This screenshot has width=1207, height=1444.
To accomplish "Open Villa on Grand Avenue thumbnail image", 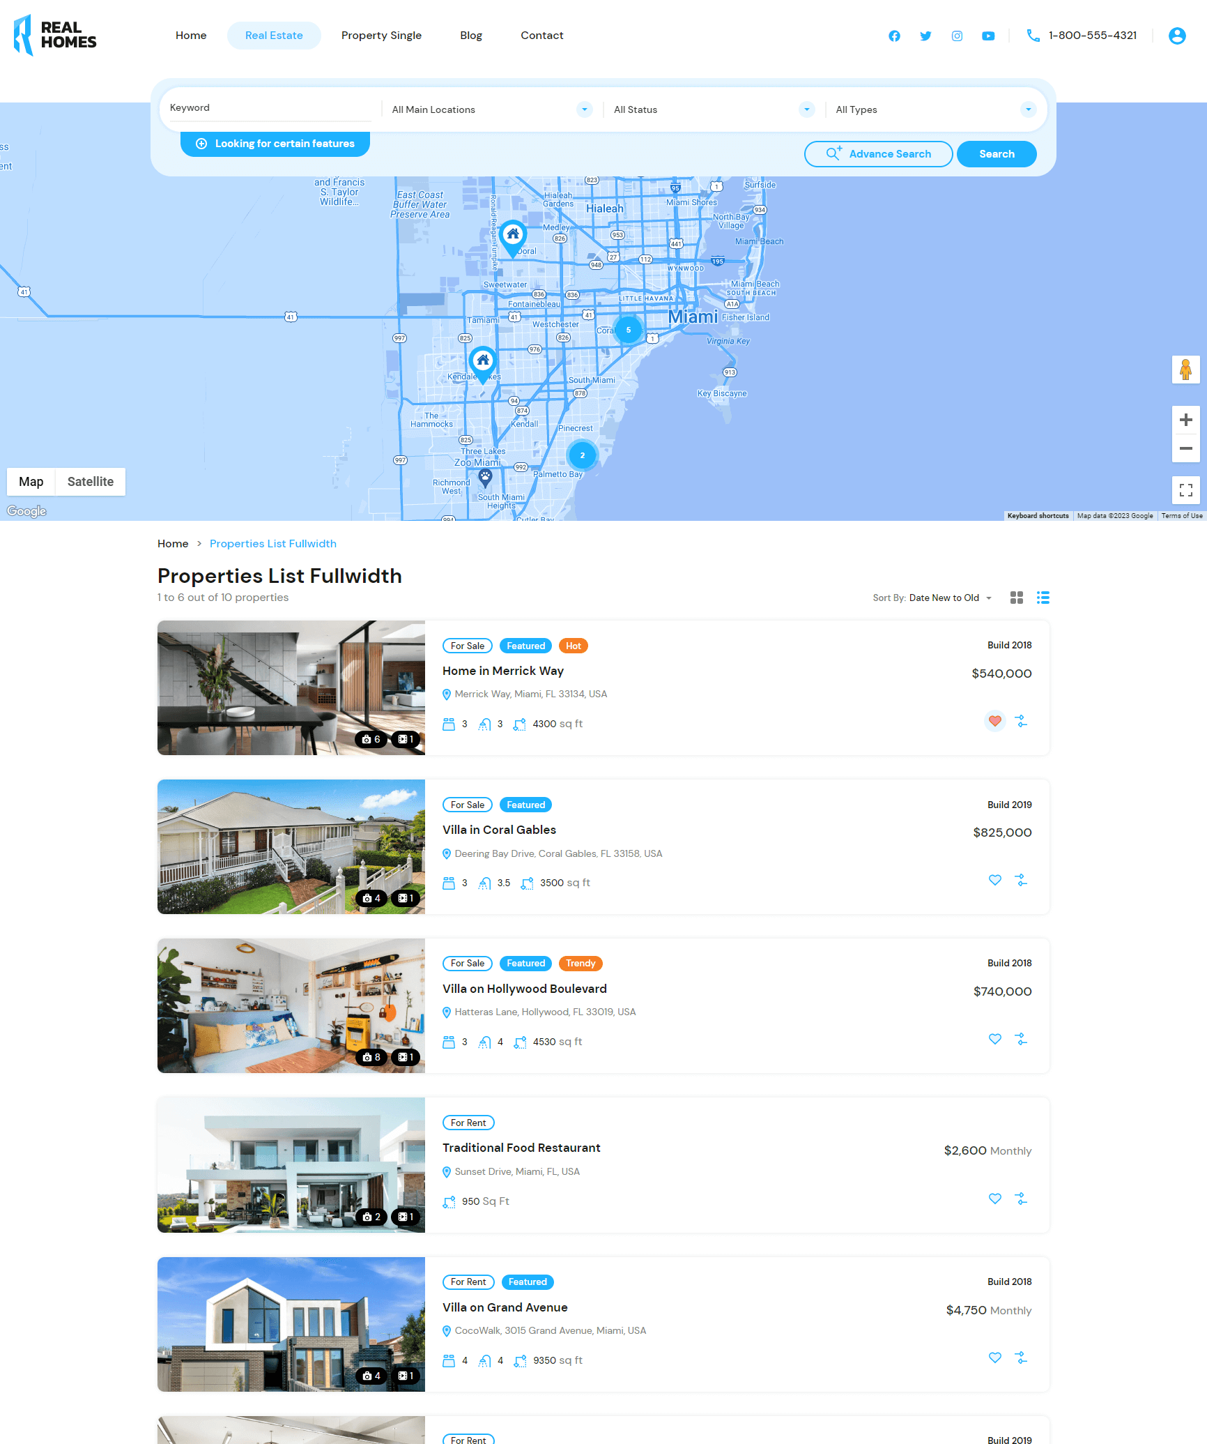I will pos(291,1324).
